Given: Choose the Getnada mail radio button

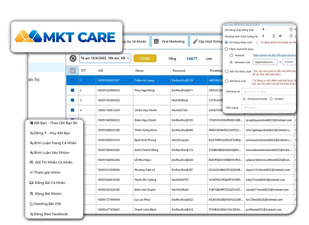Looking at the screenshot, I should tap(231, 62).
